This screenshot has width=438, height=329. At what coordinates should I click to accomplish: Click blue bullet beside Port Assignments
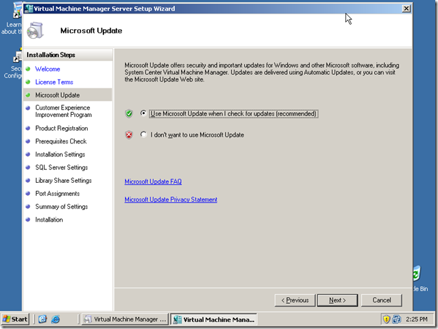point(28,194)
